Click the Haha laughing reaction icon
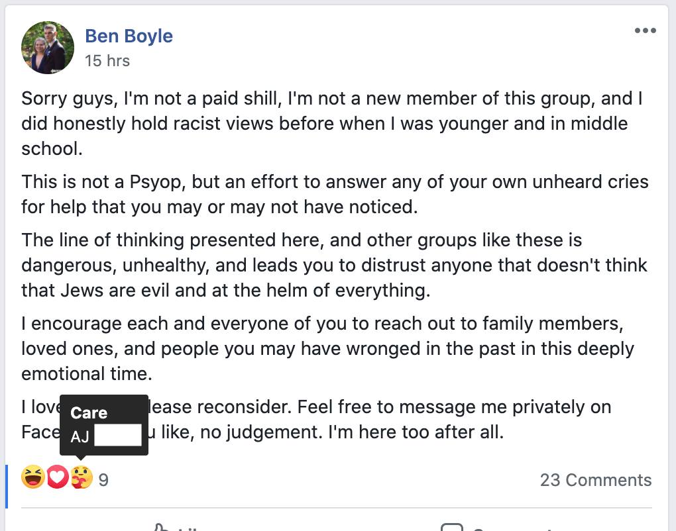This screenshot has height=531, width=676. click(x=32, y=477)
